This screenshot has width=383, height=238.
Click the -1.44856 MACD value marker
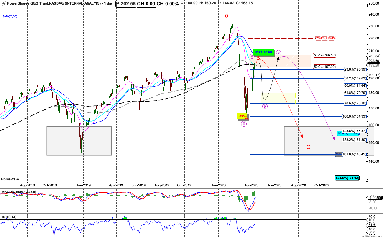pyautogui.click(x=375, y=197)
